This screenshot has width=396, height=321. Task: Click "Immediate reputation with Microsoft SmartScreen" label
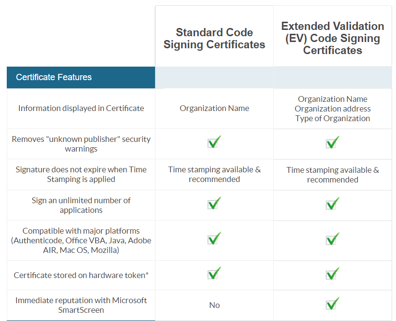tap(81, 305)
